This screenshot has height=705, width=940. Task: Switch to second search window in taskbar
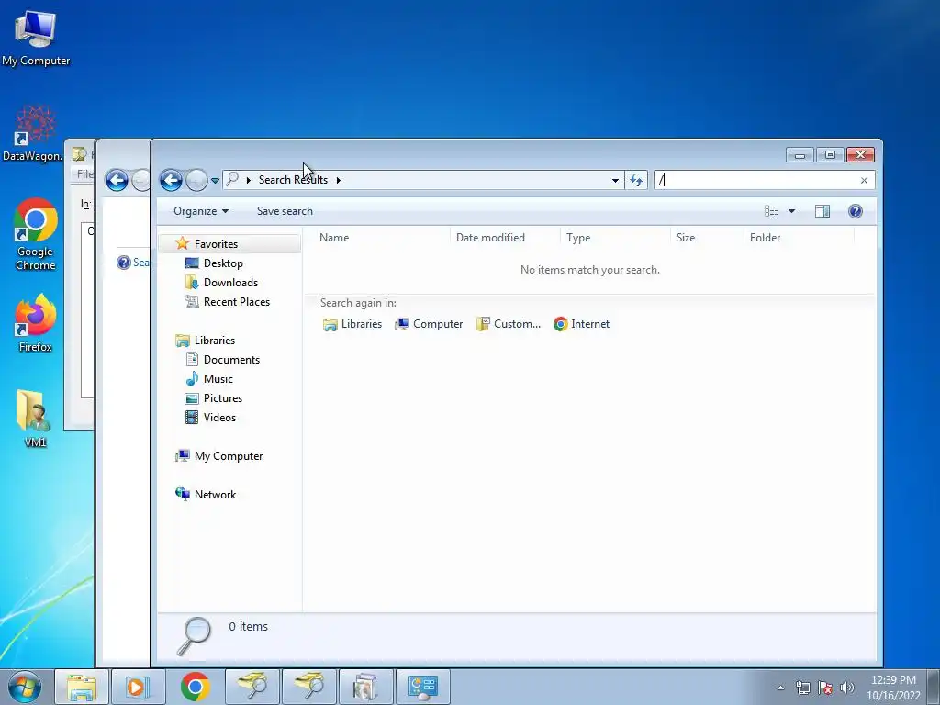[308, 687]
